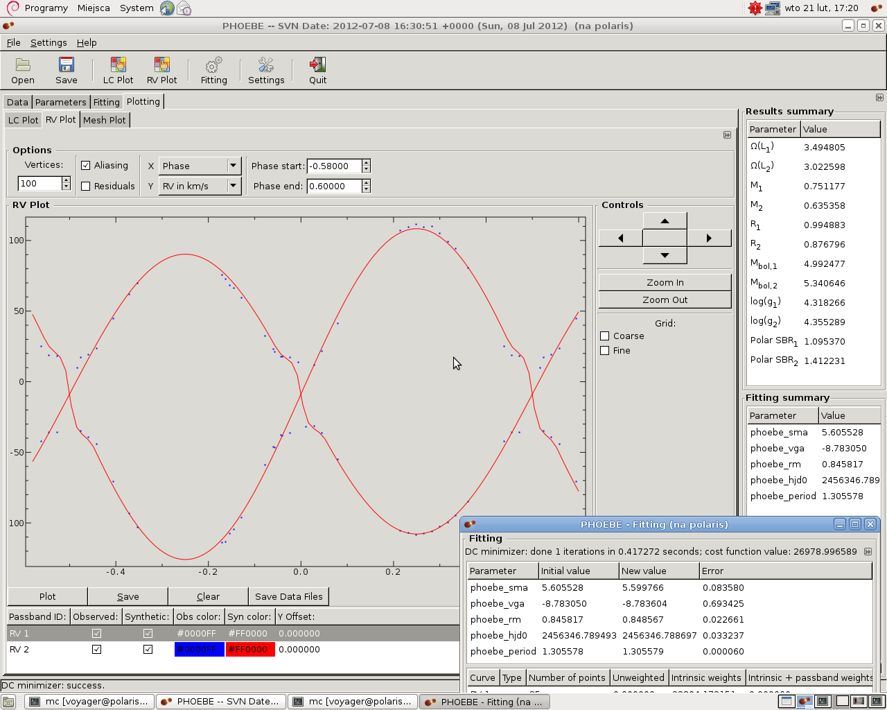This screenshot has width=887, height=710.
Task: Click the Save button below the RV graph
Action: click(x=128, y=596)
